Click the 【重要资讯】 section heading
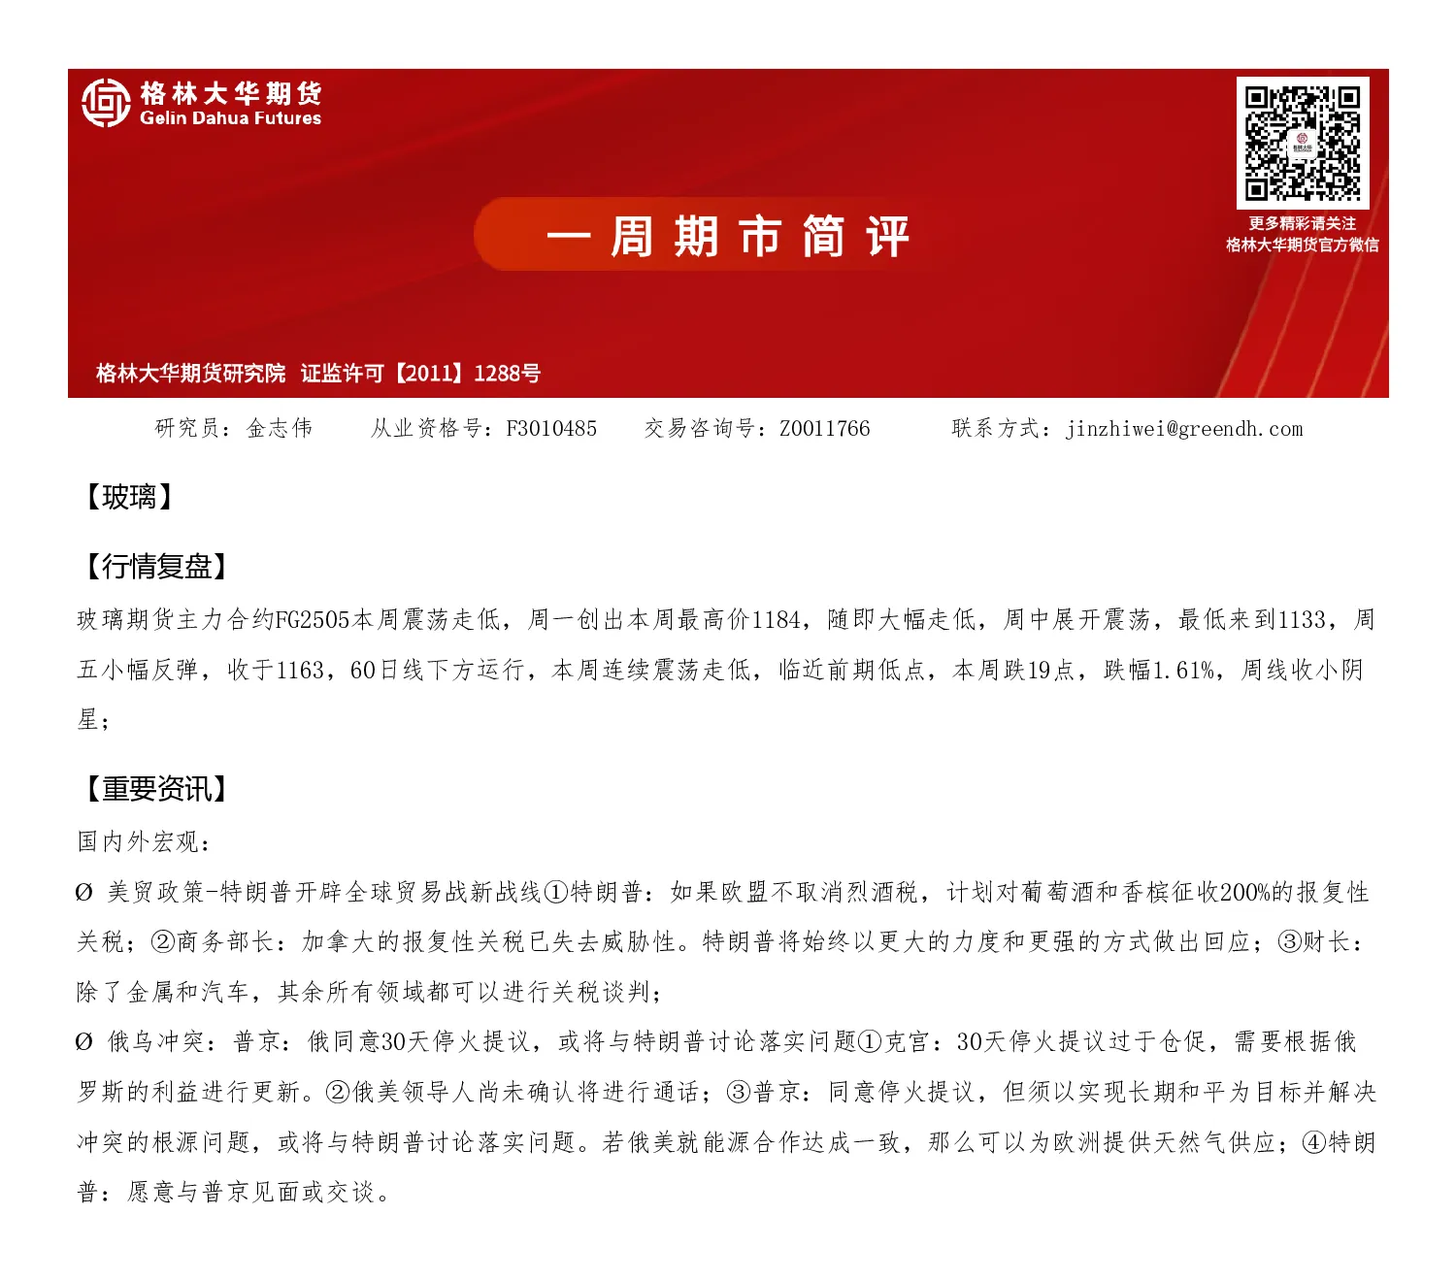The width and height of the screenshot is (1456, 1281). (x=156, y=789)
